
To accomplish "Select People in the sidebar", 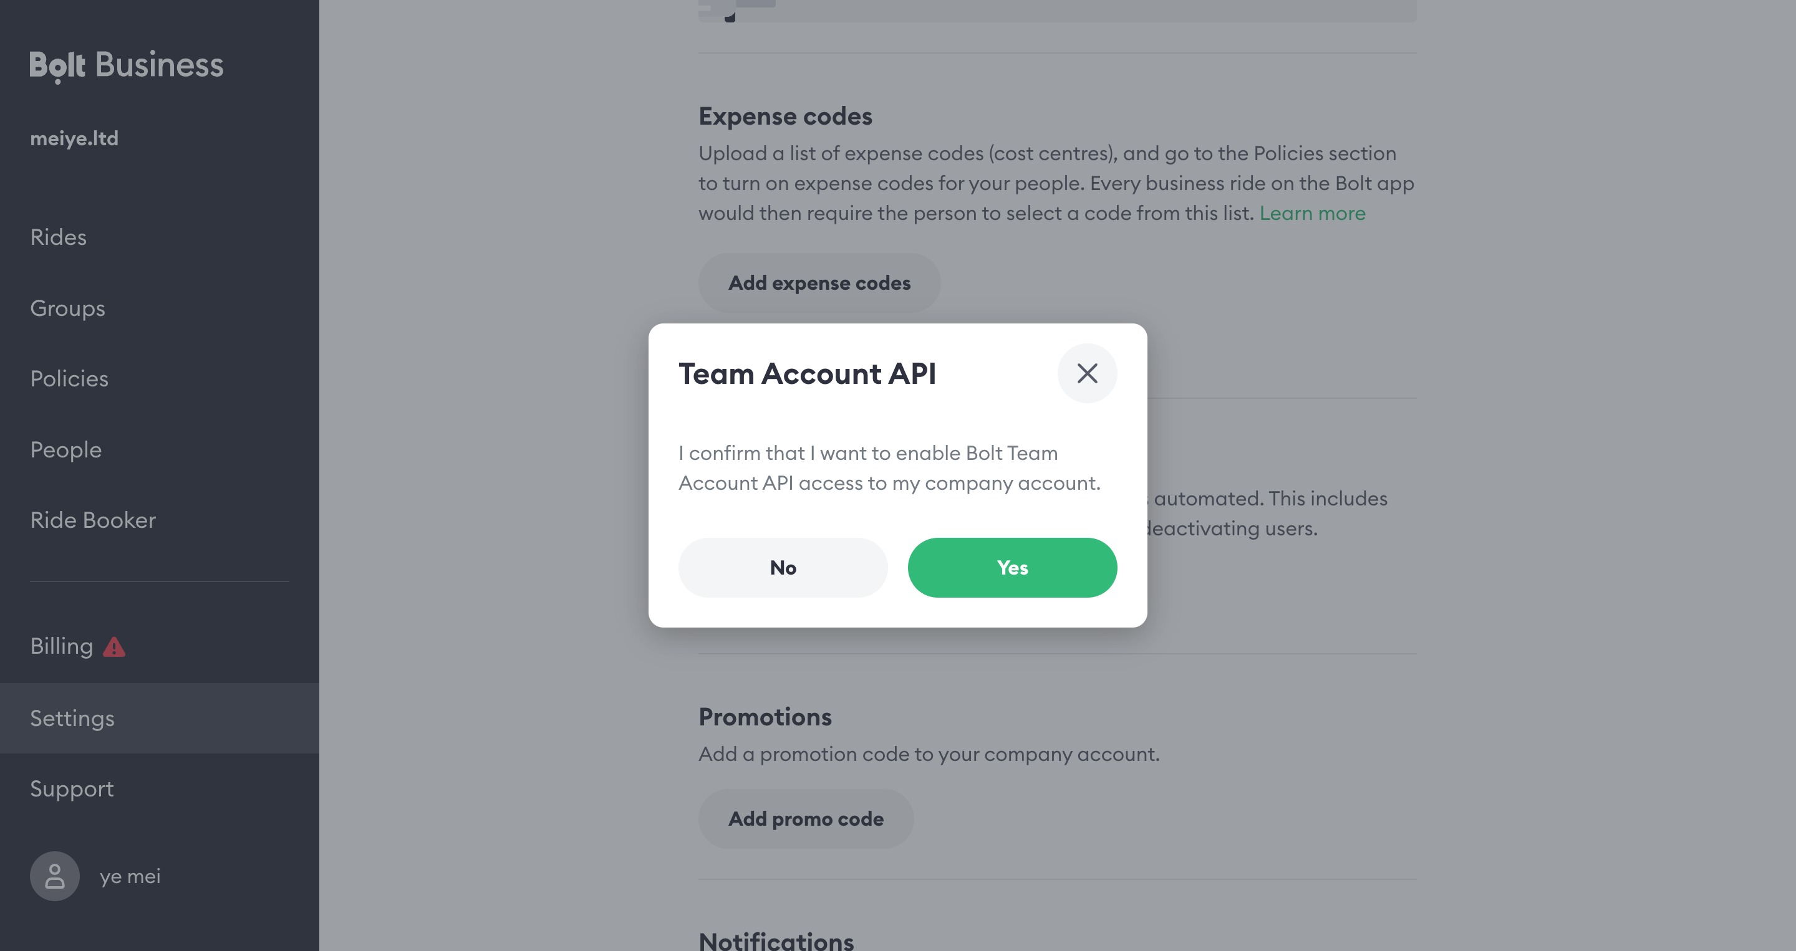I will (65, 449).
